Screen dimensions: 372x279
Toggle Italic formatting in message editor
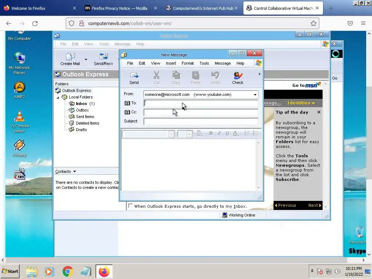[219, 133]
